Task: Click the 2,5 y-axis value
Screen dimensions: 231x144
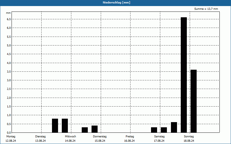Action: pyautogui.click(x=9, y=89)
